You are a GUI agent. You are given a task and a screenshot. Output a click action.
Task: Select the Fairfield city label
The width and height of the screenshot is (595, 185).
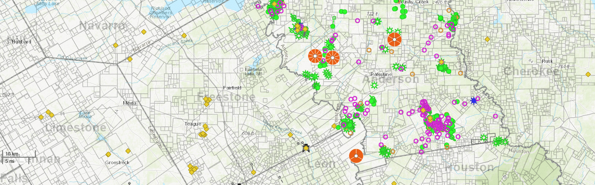click(x=232, y=88)
